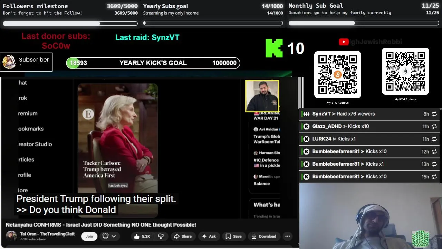
Task: Download the YouTube video
Action: 264,236
